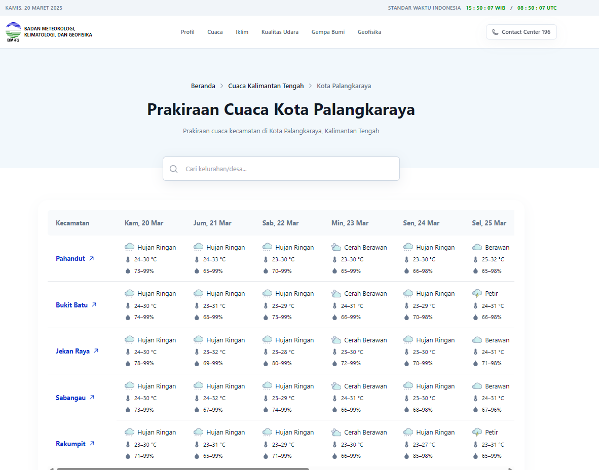The height and width of the screenshot is (470, 599).
Task: Click the arrow icon beside Jekan Raya
Action: pyautogui.click(x=96, y=351)
